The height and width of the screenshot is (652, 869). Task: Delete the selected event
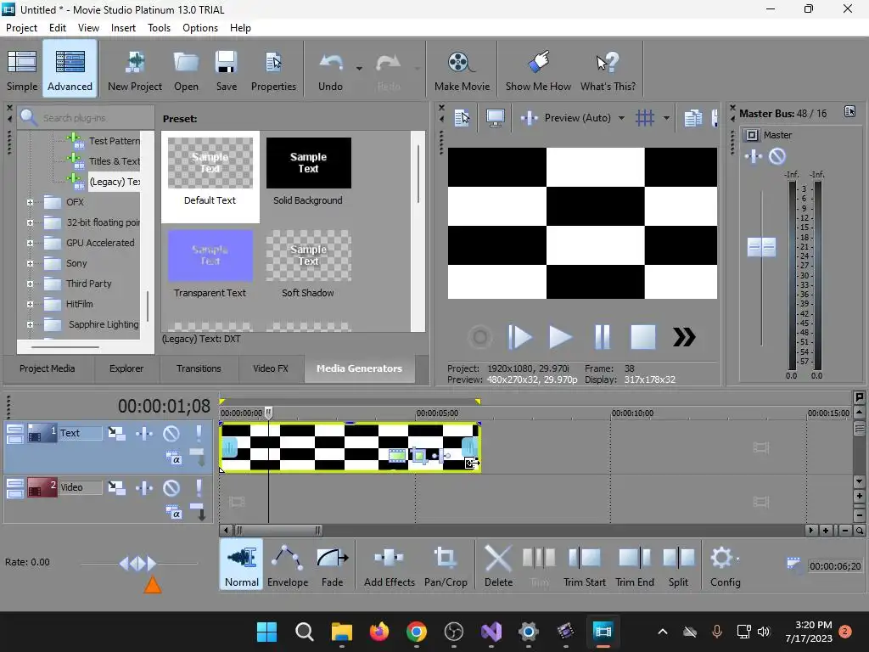coord(498,565)
